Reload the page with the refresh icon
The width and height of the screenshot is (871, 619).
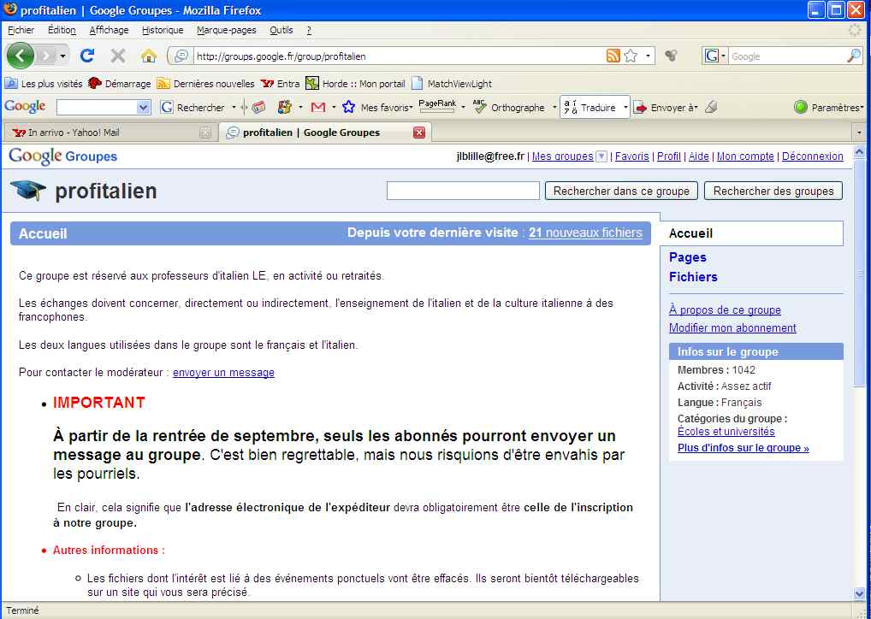point(87,56)
